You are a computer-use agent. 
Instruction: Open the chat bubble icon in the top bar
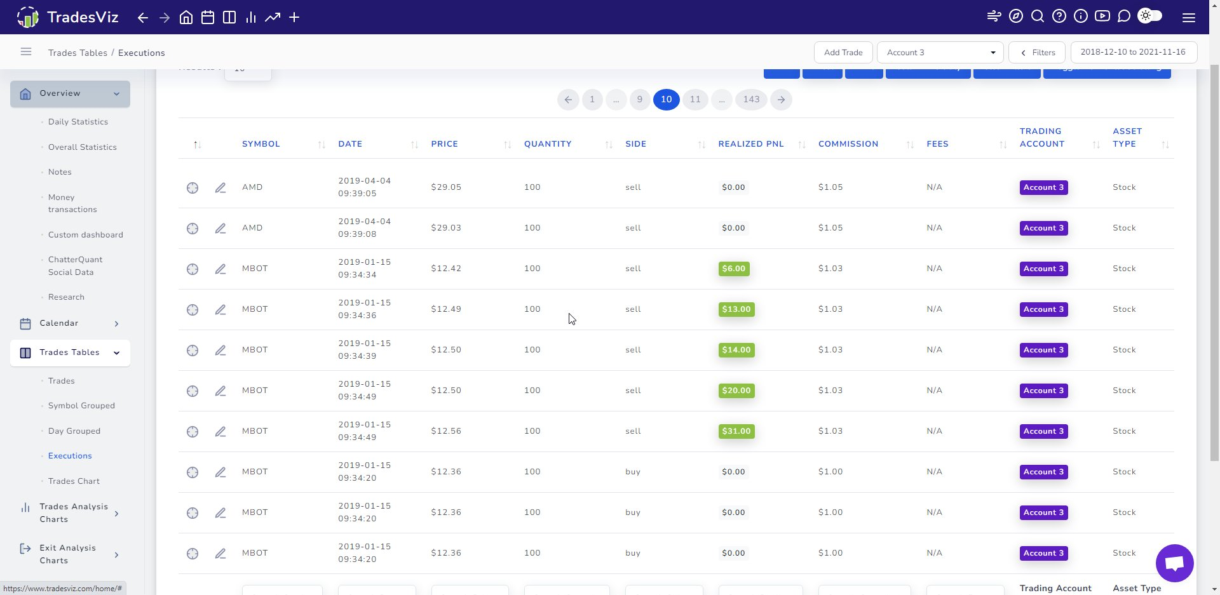[1124, 16]
